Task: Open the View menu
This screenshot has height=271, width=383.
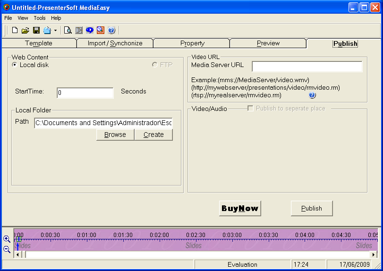Action: (23, 18)
